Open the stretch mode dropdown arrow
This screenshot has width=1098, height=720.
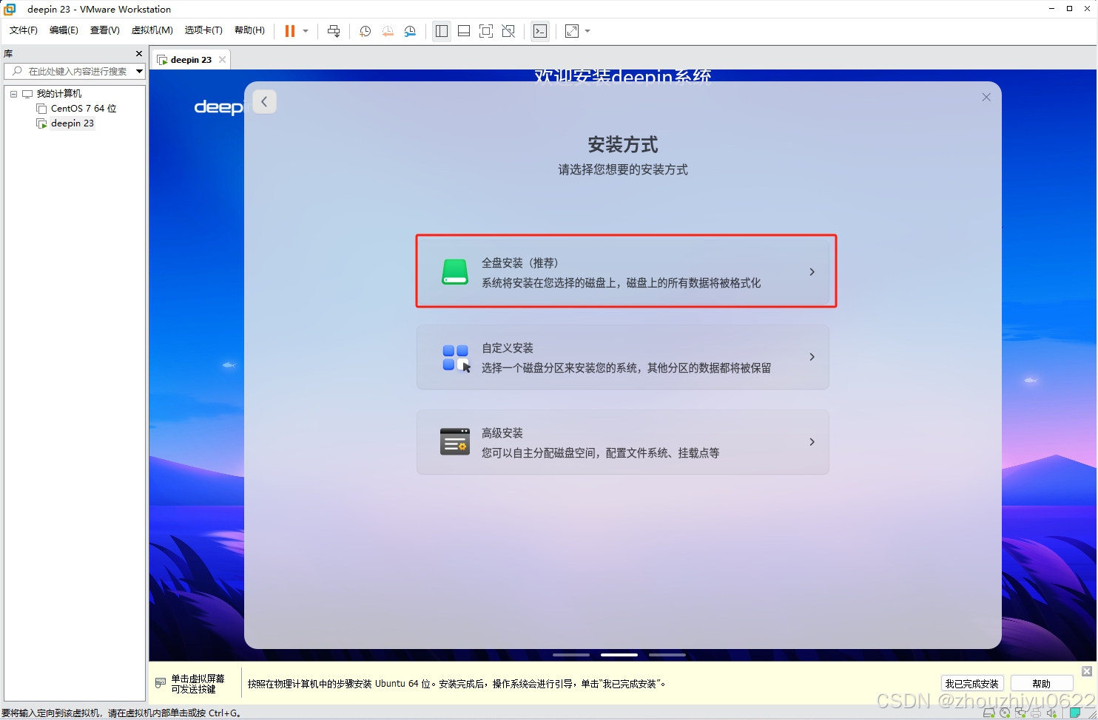(x=587, y=31)
